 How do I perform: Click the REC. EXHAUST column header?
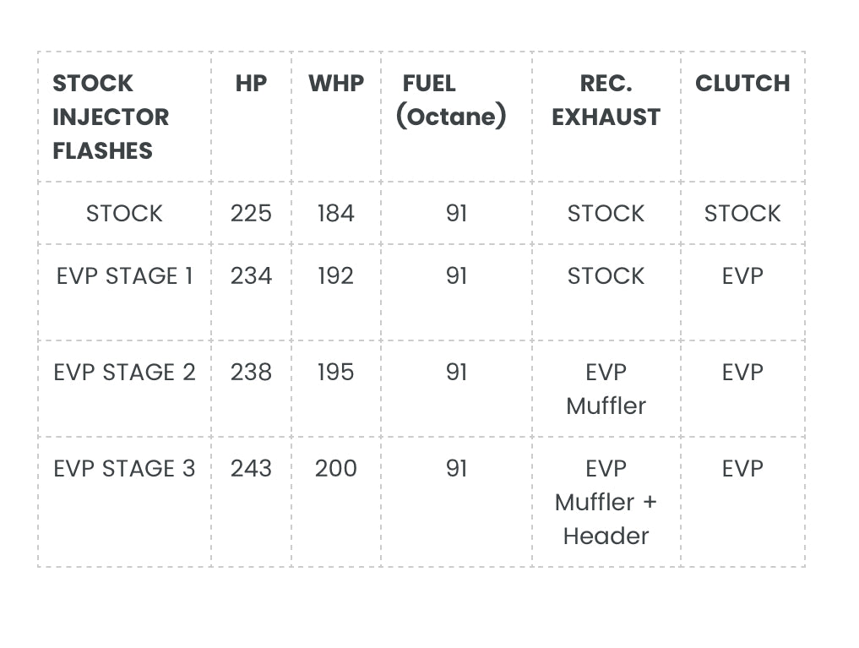(606, 101)
